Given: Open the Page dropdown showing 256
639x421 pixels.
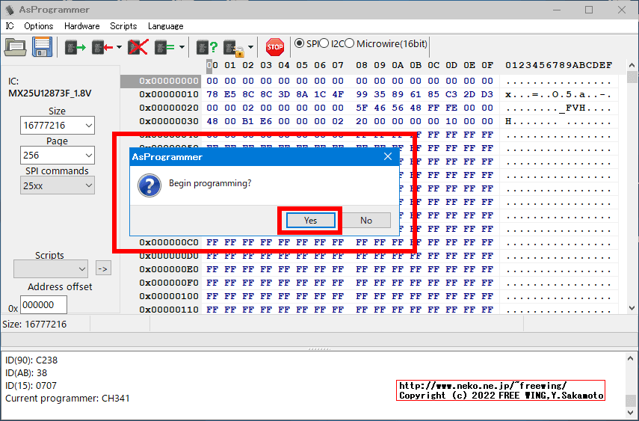Looking at the screenshot, I should coord(58,155).
